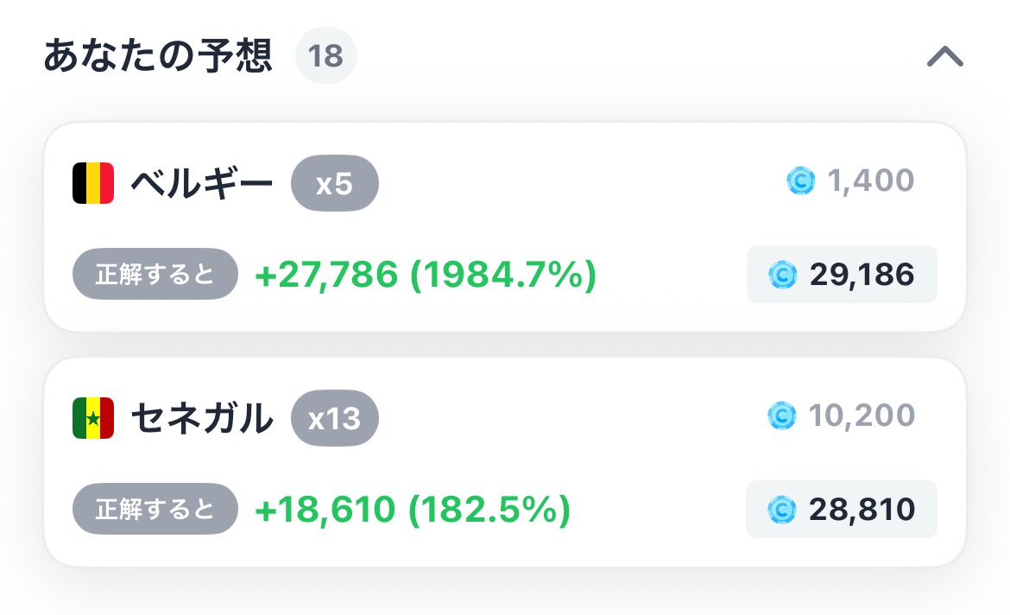Click the +27,786 (1984.7%) gain text
The width and height of the screenshot is (1010, 615).
[426, 275]
